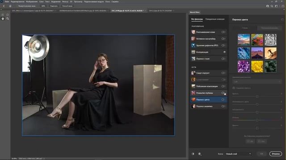The image size is (286, 160).
Task: Switch to the wait list filters tab
Action: pos(215,19)
